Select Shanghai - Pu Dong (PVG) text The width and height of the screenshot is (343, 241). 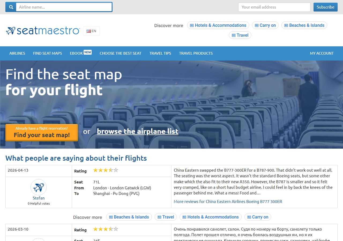click(x=116, y=194)
